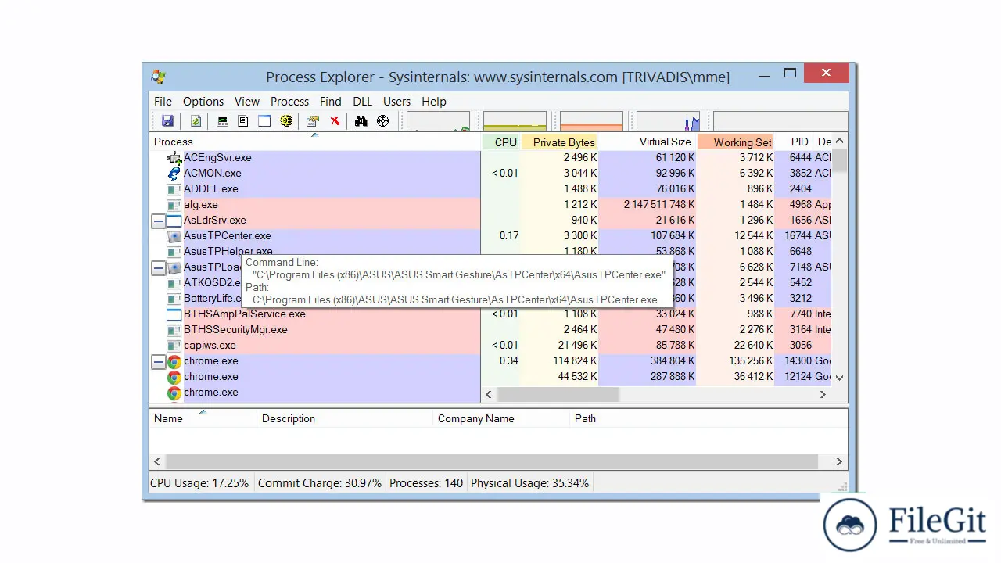Sort by the CPU column header

500,142
